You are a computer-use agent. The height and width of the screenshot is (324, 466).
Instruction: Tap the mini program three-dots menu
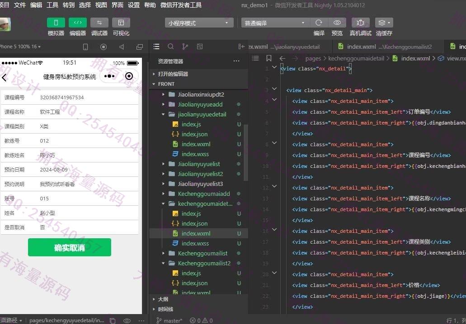[109, 76]
